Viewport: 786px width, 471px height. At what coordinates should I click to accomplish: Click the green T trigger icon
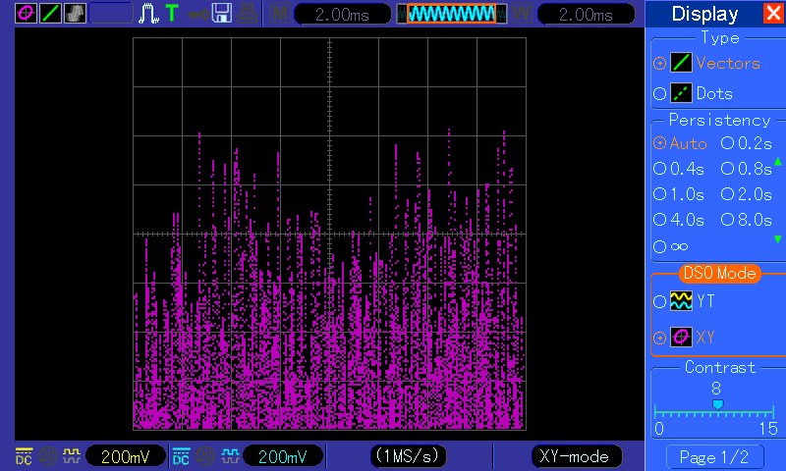pos(172,13)
